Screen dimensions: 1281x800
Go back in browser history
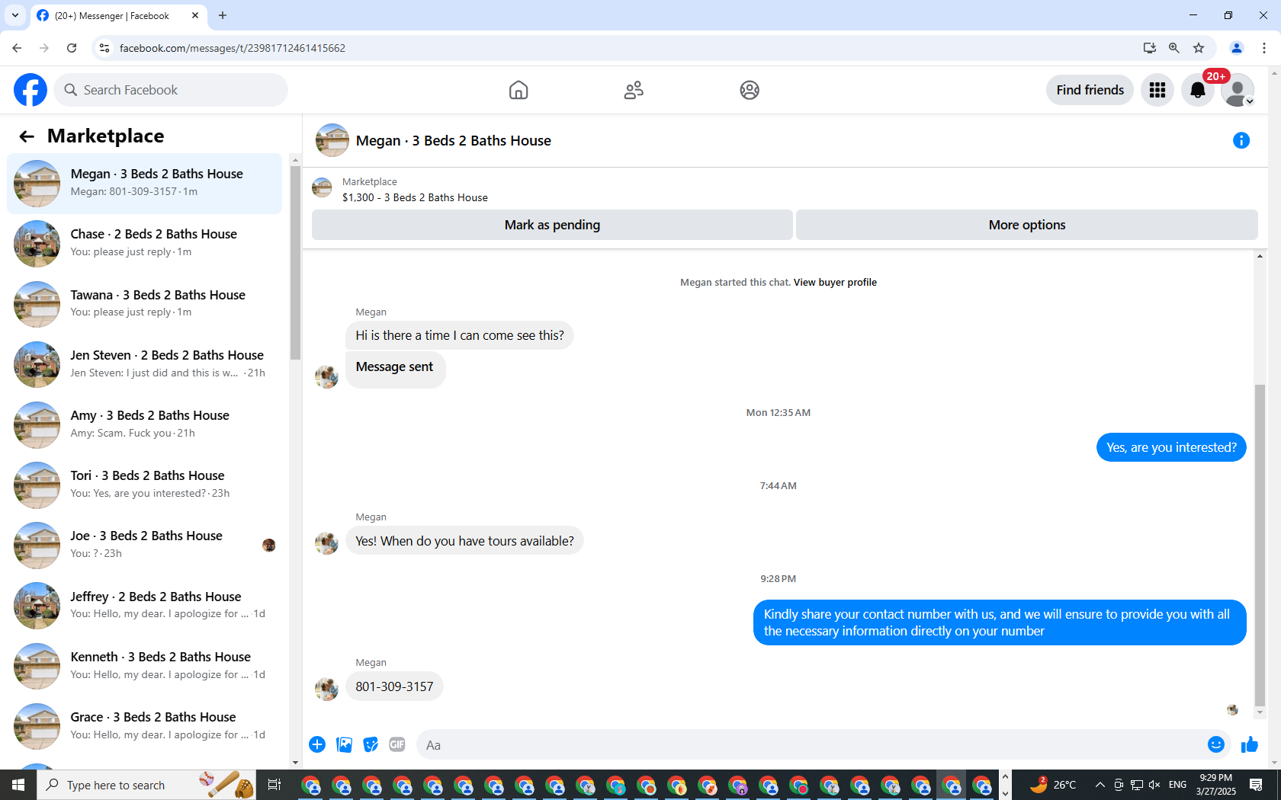17,48
